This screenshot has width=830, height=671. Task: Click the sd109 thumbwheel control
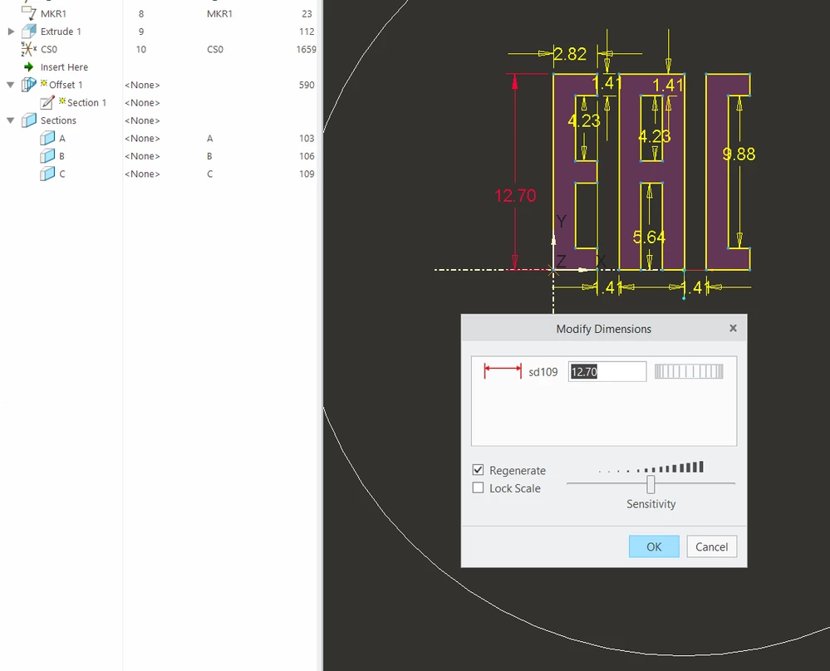pos(689,371)
